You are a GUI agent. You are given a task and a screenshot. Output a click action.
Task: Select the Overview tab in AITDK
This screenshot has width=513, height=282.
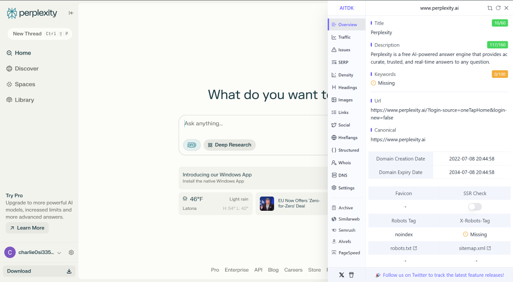[x=346, y=25]
